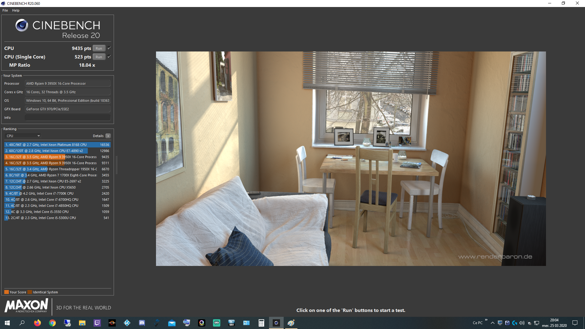This screenshot has height=329, width=585.
Task: Open Firefox from the taskbar
Action: click(37, 323)
